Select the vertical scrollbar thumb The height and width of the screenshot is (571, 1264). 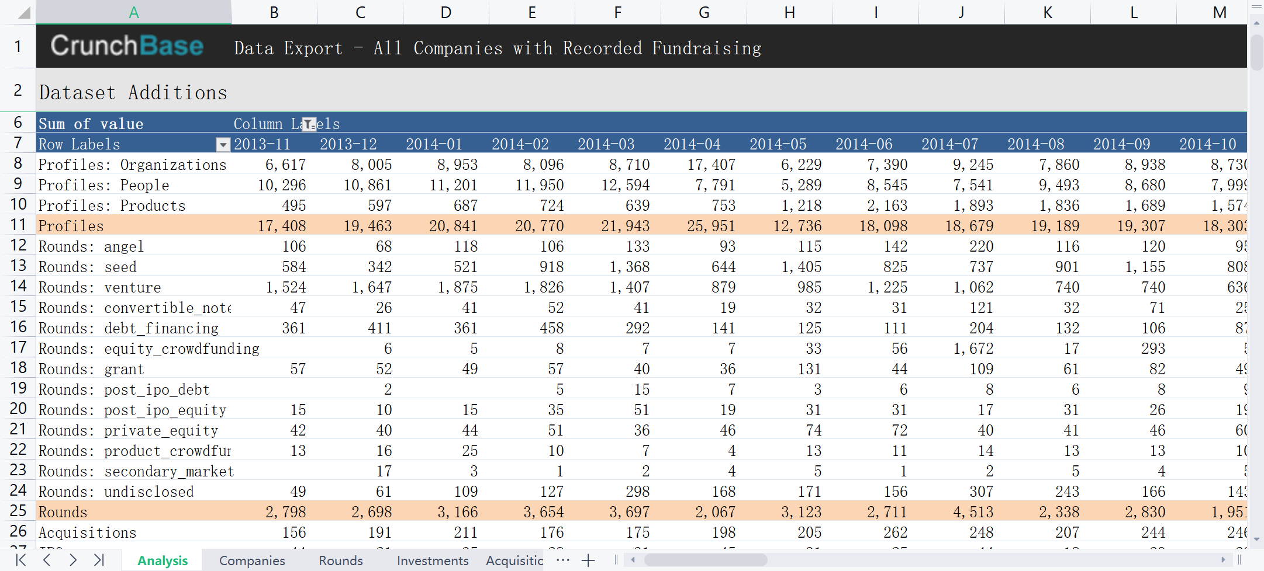(x=1256, y=53)
